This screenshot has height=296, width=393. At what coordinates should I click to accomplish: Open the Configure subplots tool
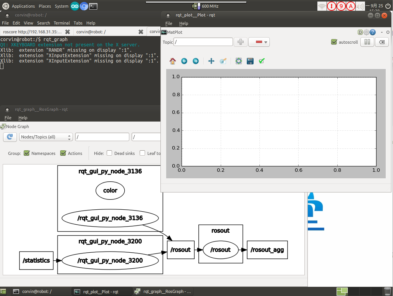[x=239, y=61]
